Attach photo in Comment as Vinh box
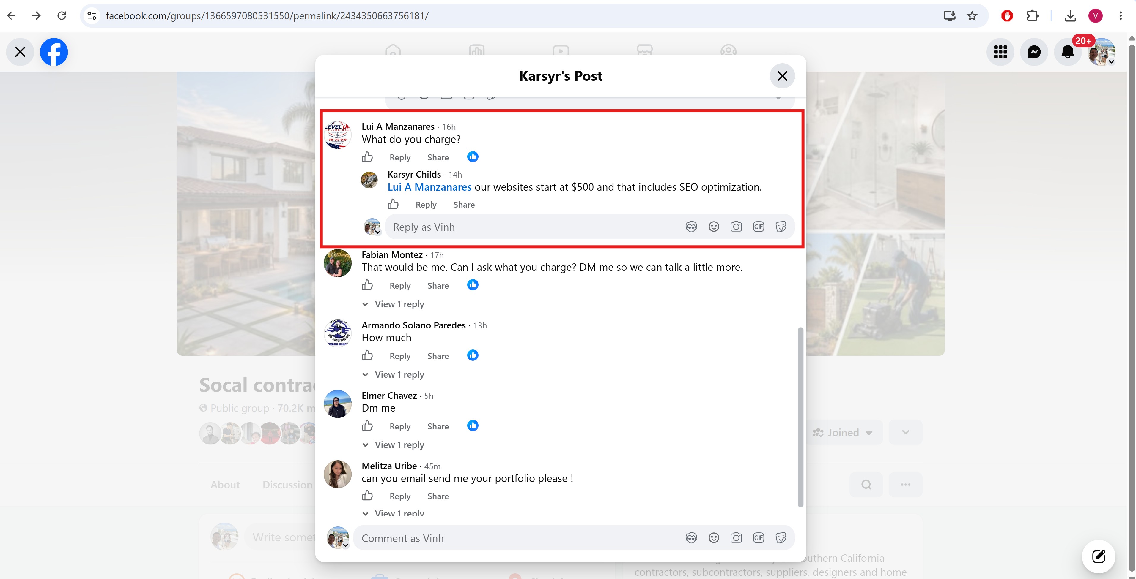The image size is (1136, 579). [x=736, y=538]
